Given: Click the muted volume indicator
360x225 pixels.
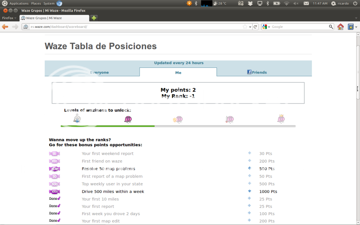Looking at the screenshot, I should (296, 4).
